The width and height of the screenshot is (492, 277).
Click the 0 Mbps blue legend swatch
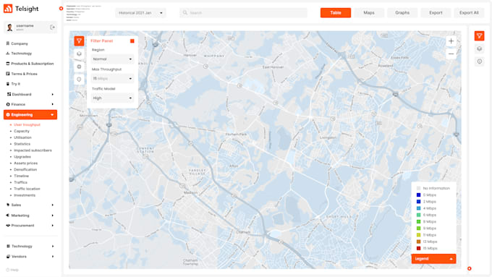[x=418, y=195]
